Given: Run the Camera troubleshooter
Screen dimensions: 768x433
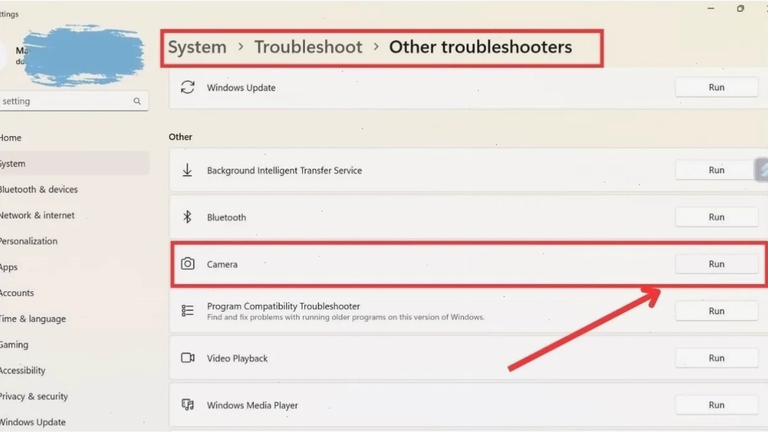Looking at the screenshot, I should (x=717, y=264).
